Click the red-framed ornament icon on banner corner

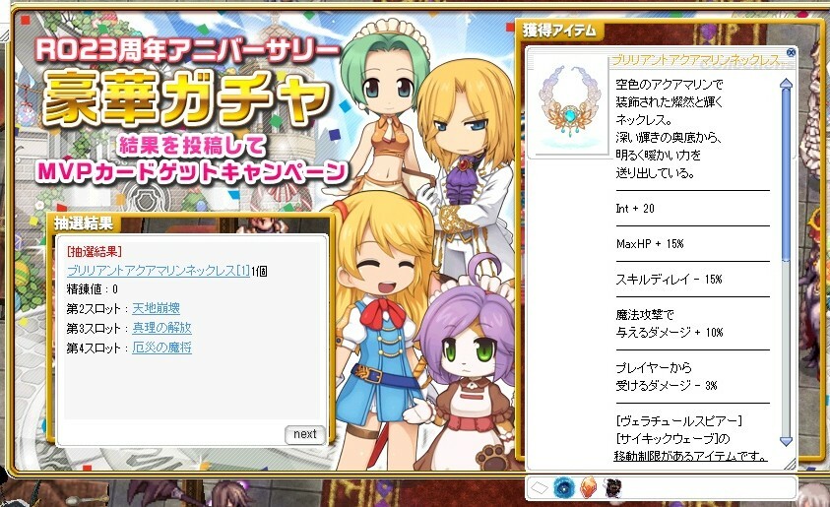pyautogui.click(x=25, y=20)
